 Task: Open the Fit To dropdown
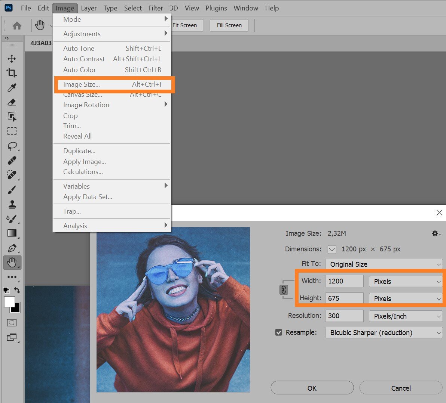coord(384,264)
